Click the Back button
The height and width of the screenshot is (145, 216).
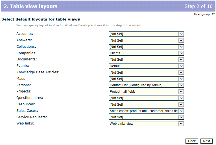click(192, 141)
